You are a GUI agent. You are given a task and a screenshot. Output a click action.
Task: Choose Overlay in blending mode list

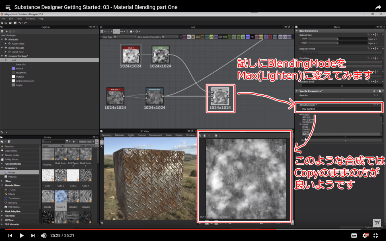coord(306,129)
